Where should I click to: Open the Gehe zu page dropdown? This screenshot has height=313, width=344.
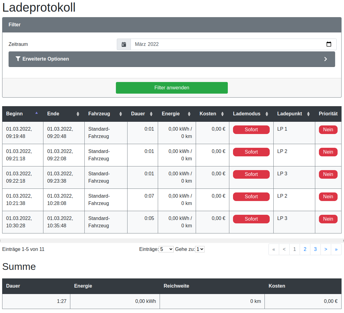pyautogui.click(x=200, y=249)
